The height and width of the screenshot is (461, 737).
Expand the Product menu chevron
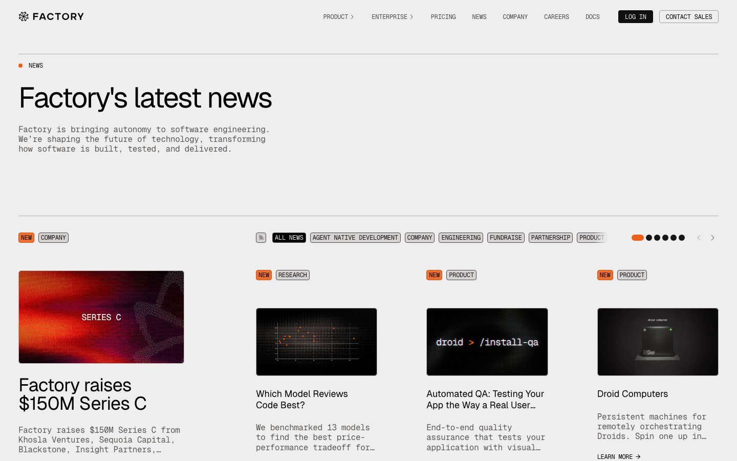click(352, 17)
